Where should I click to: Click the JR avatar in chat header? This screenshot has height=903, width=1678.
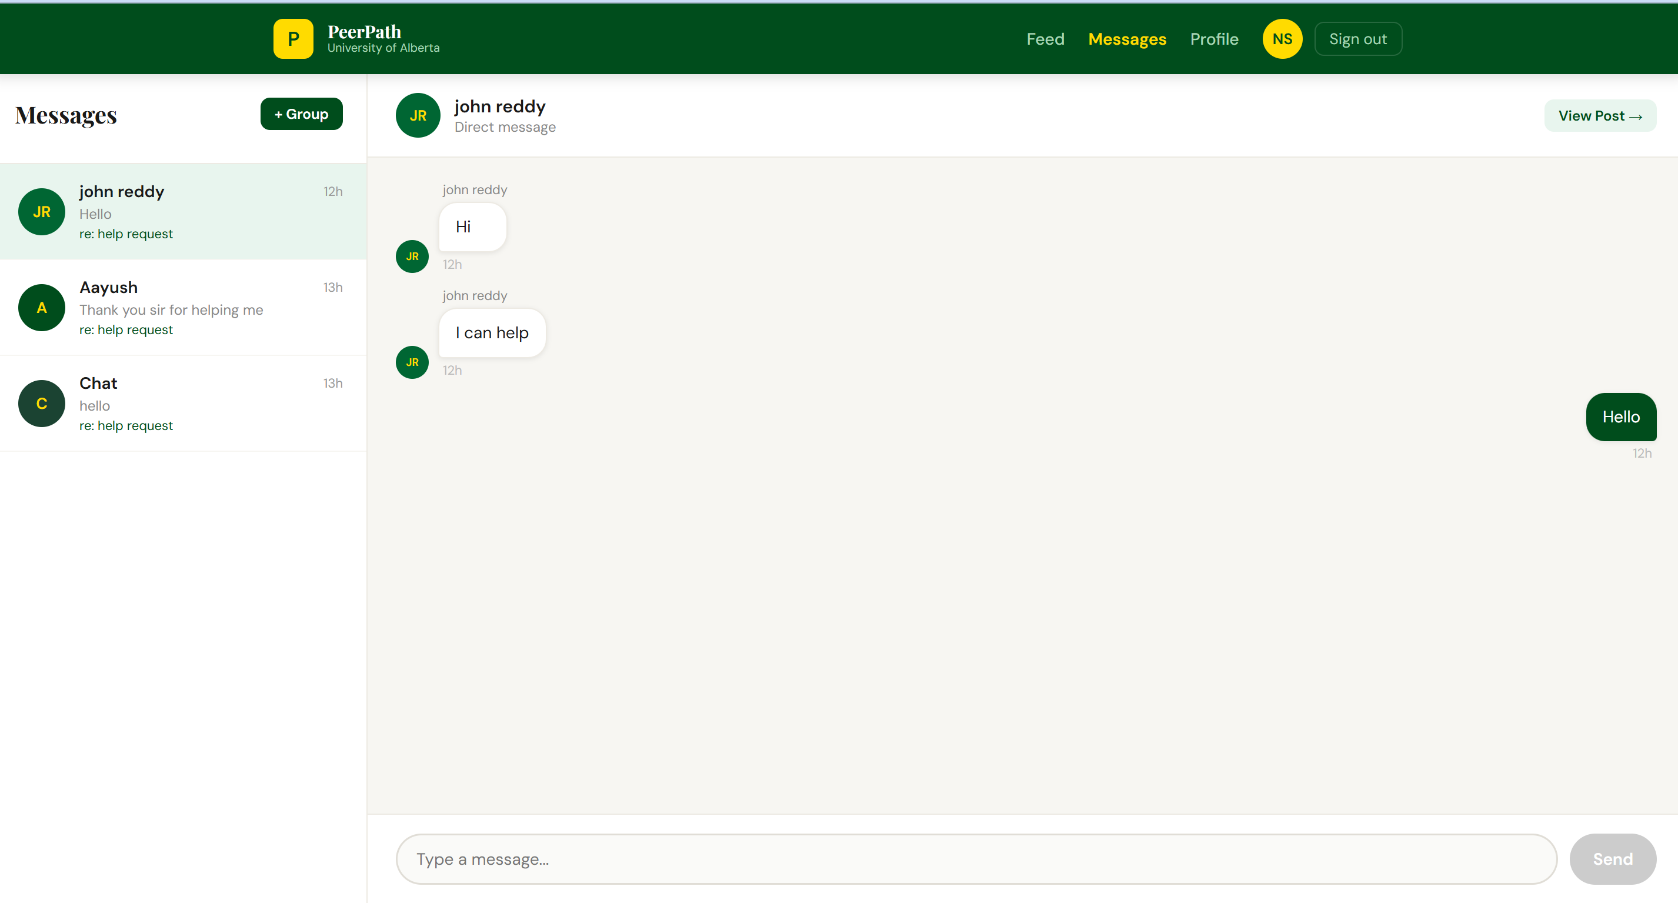click(418, 115)
